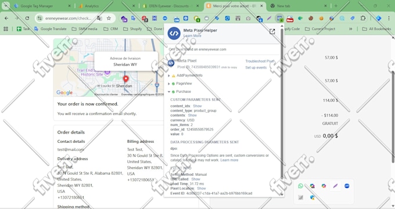The height and width of the screenshot is (209, 395).
Task: Click the purple feather extension icon in toolbar
Action: point(269,19)
